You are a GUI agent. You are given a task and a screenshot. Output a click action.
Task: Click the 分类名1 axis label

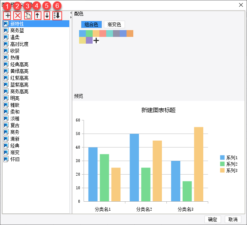tap(103, 209)
